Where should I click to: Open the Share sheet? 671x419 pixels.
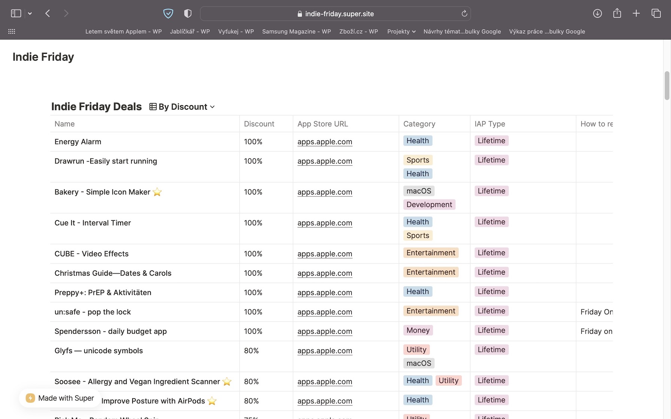[617, 13]
